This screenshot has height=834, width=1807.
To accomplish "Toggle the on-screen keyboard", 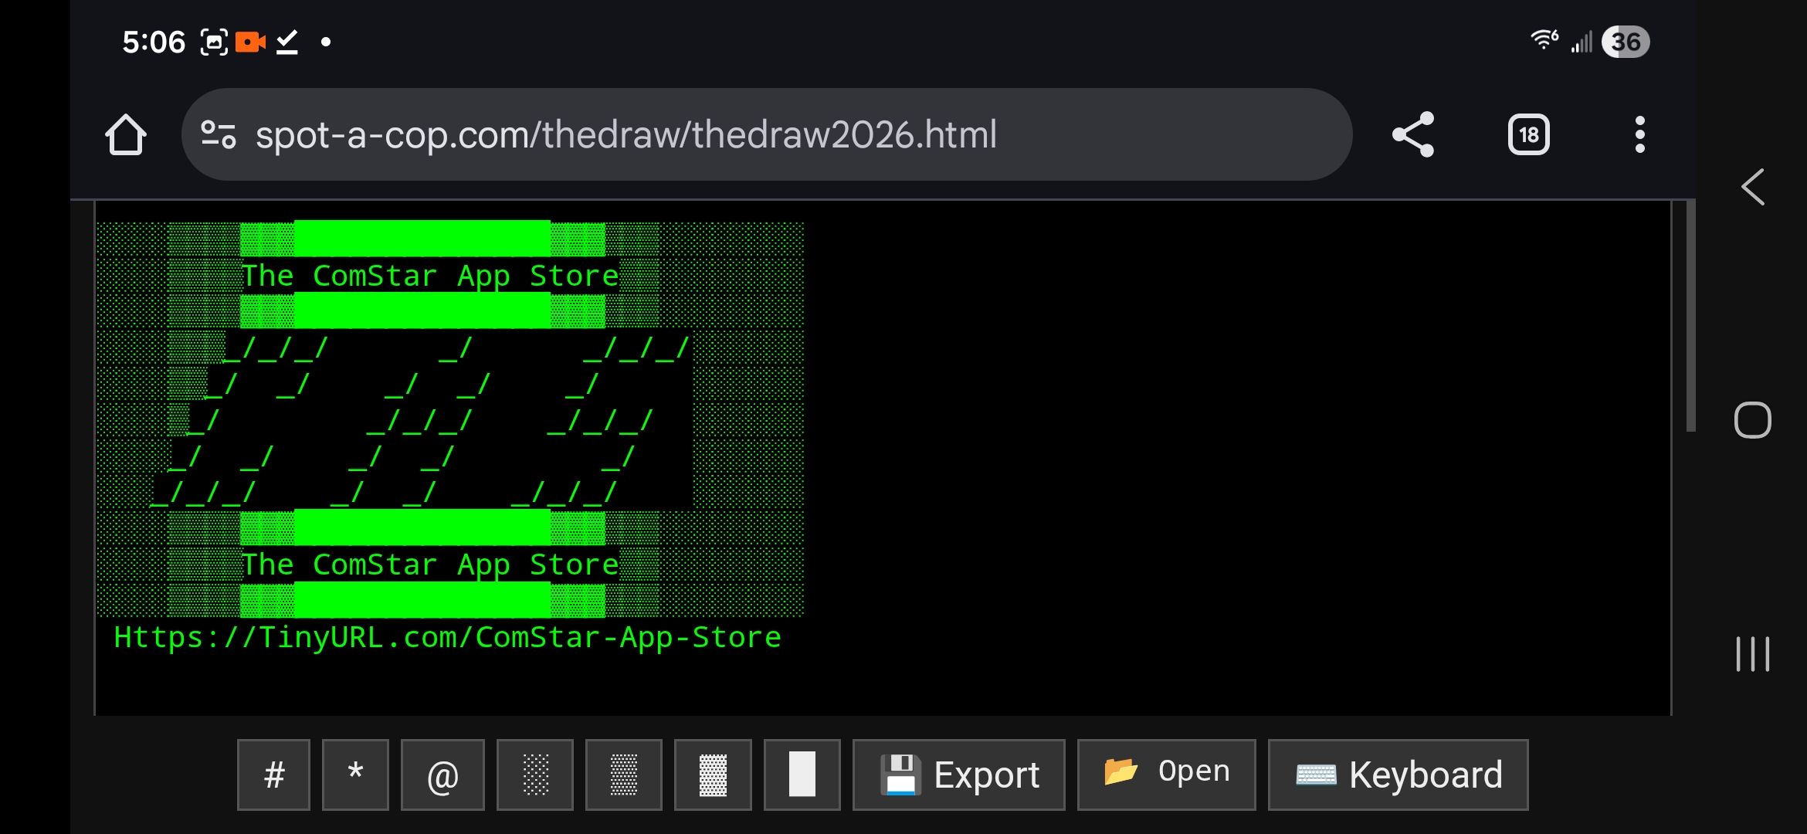I will [1398, 775].
